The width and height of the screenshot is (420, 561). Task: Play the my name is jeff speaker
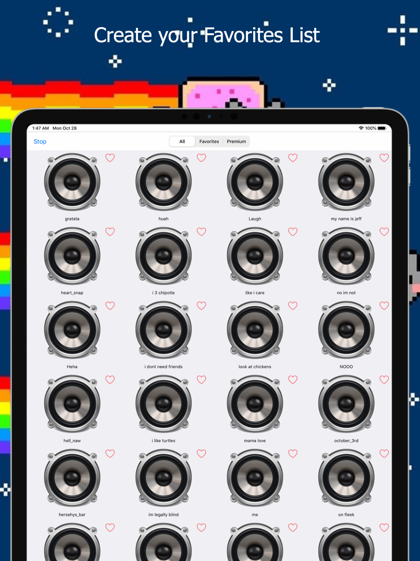pyautogui.click(x=346, y=182)
